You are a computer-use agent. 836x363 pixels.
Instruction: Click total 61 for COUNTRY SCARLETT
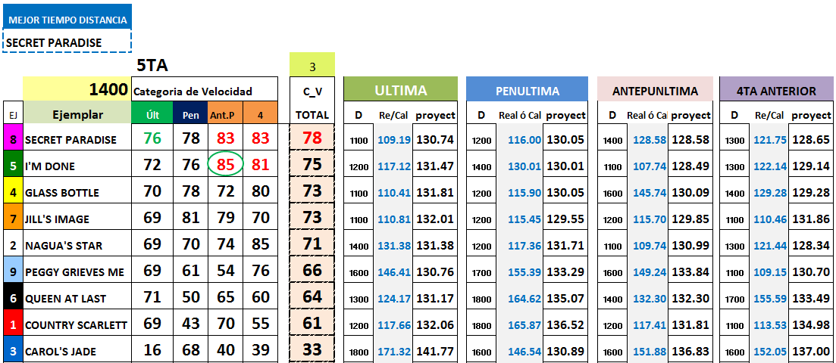[x=312, y=324]
